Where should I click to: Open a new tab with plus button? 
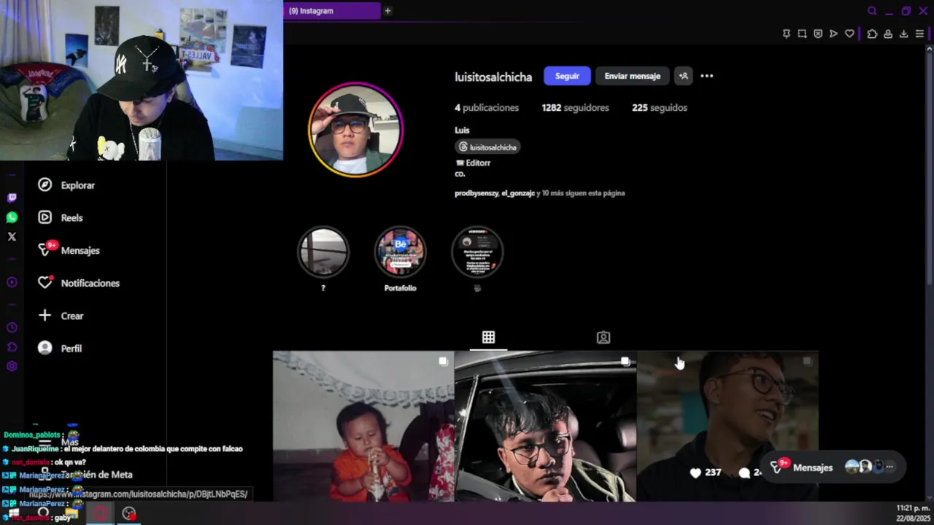click(387, 11)
